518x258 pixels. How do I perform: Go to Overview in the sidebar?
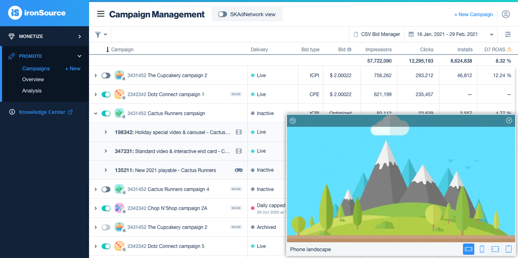[33, 80]
